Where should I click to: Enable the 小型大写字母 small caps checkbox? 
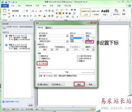[x=78, y=56]
